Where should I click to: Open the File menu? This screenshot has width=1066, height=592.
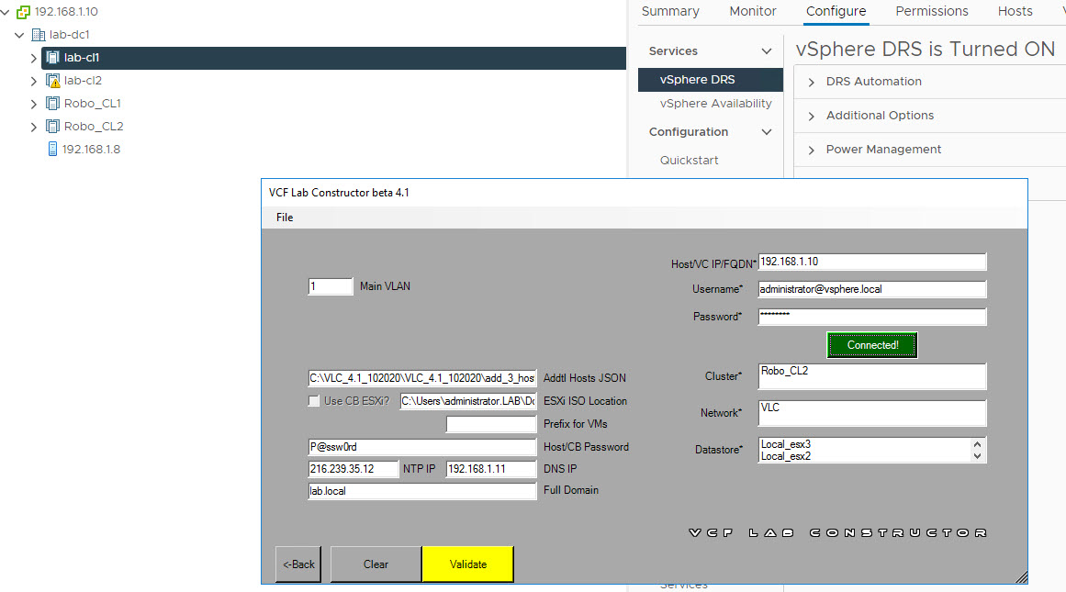click(285, 218)
